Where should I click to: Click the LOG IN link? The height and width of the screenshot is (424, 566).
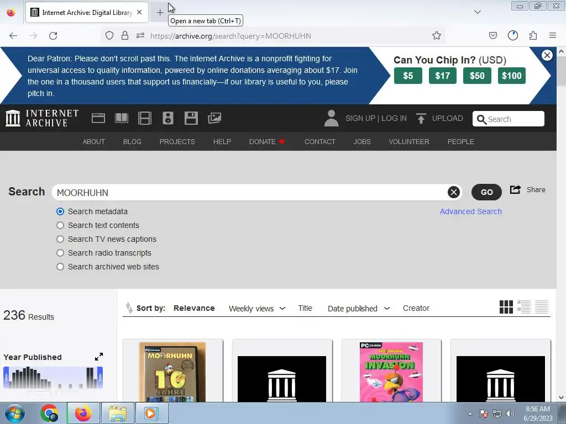(394, 118)
